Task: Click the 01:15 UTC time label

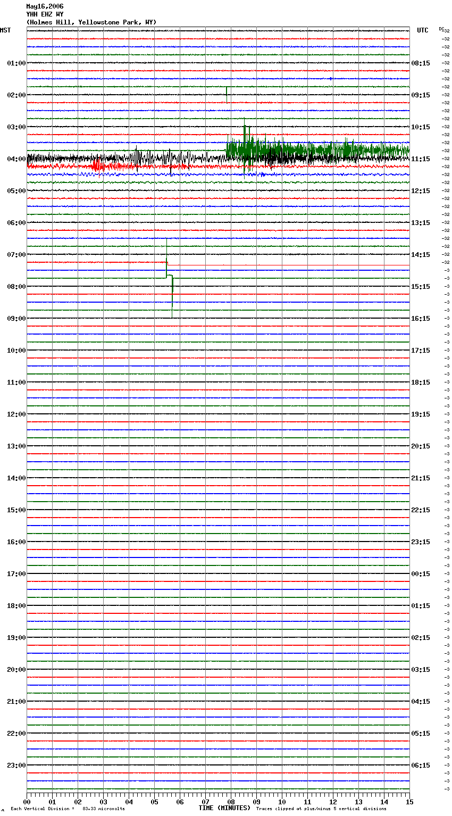Action: 421,606
